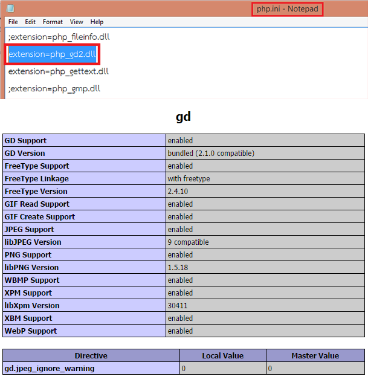The height and width of the screenshot is (385, 368).
Task: Click the libJPEG Version row label
Action: (33, 242)
